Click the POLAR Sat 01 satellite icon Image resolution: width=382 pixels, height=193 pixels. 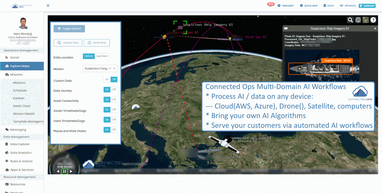tap(230, 39)
